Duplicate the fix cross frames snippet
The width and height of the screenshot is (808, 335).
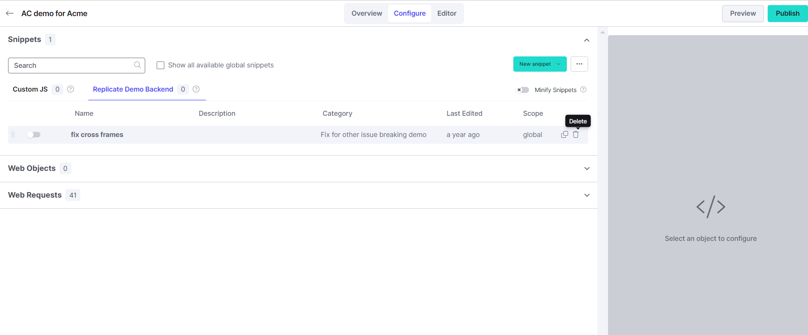(x=564, y=134)
